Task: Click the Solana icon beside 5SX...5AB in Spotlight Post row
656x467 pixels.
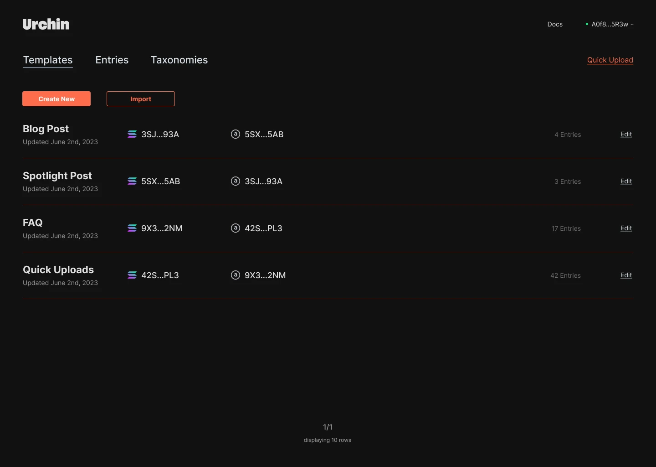Action: [x=132, y=181]
